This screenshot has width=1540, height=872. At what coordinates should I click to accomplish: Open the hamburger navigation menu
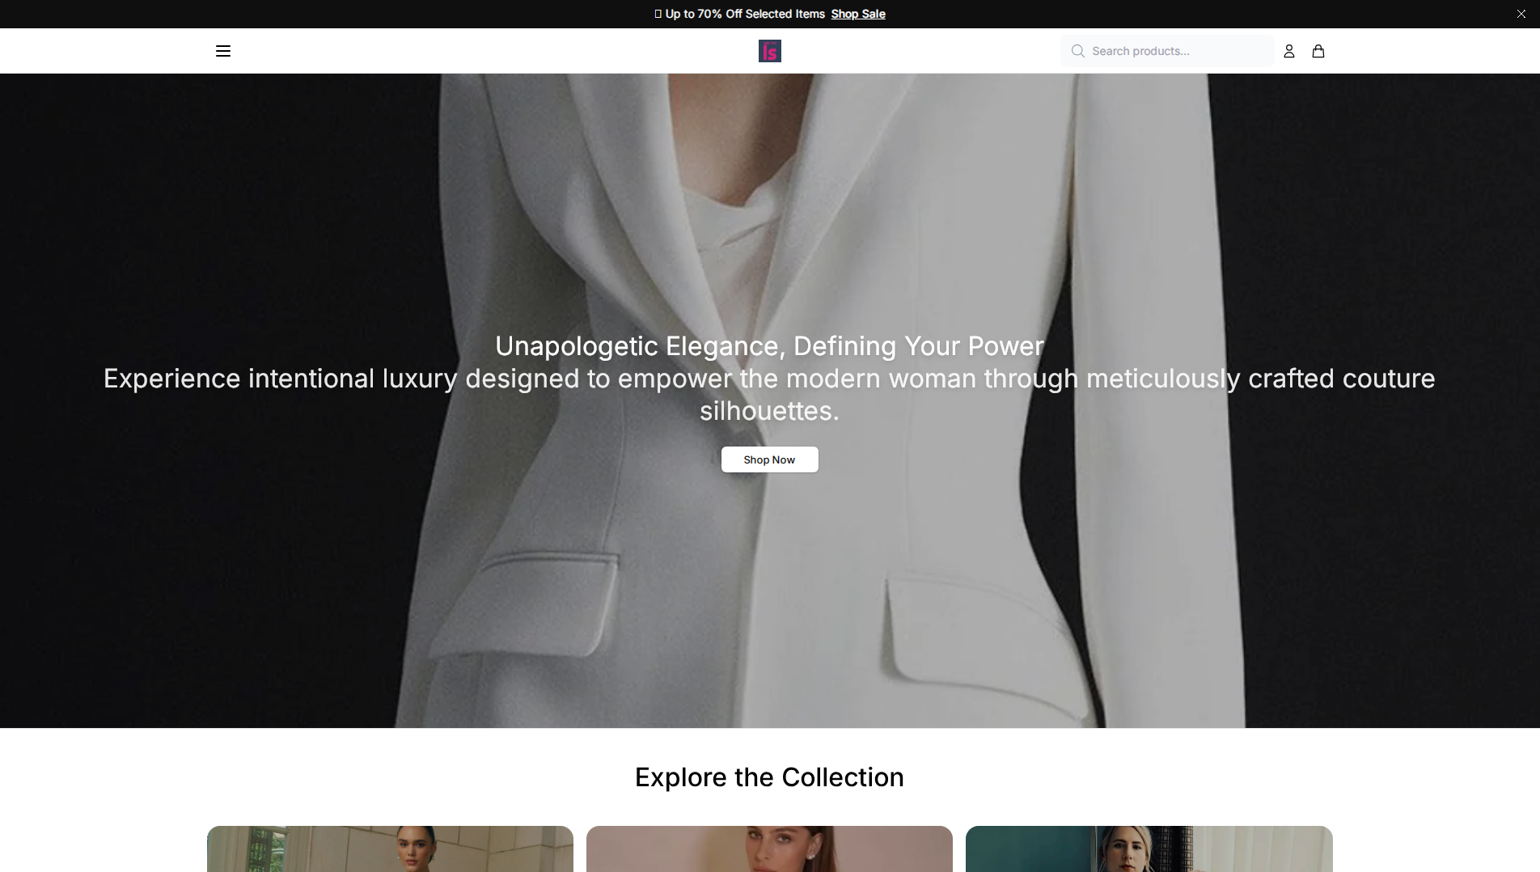click(x=223, y=51)
